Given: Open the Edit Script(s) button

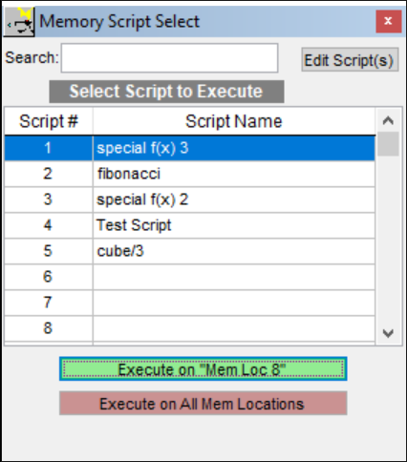Looking at the screenshot, I should (350, 59).
